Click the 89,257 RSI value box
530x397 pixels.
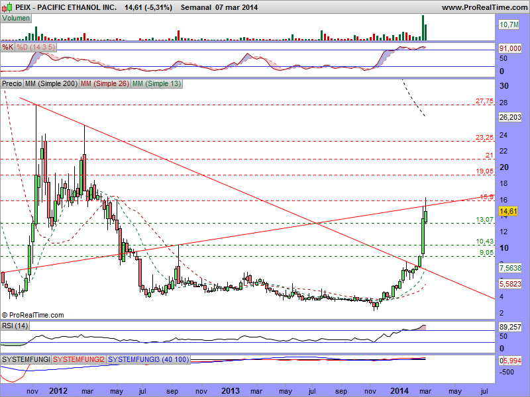tap(510, 327)
